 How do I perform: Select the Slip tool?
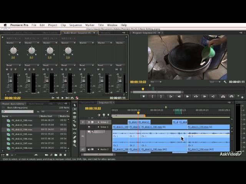(x=75, y=129)
